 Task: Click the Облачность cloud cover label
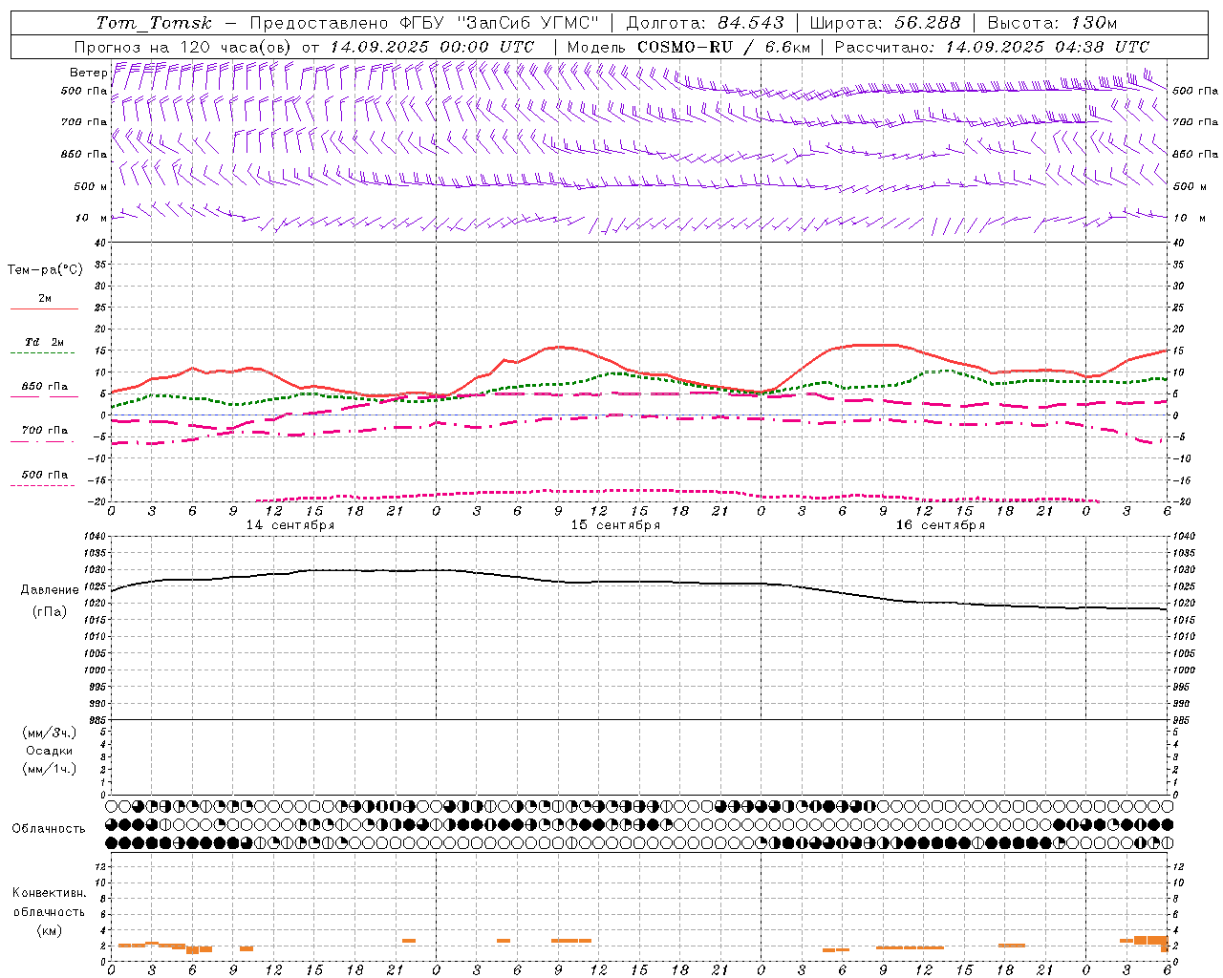(x=49, y=828)
